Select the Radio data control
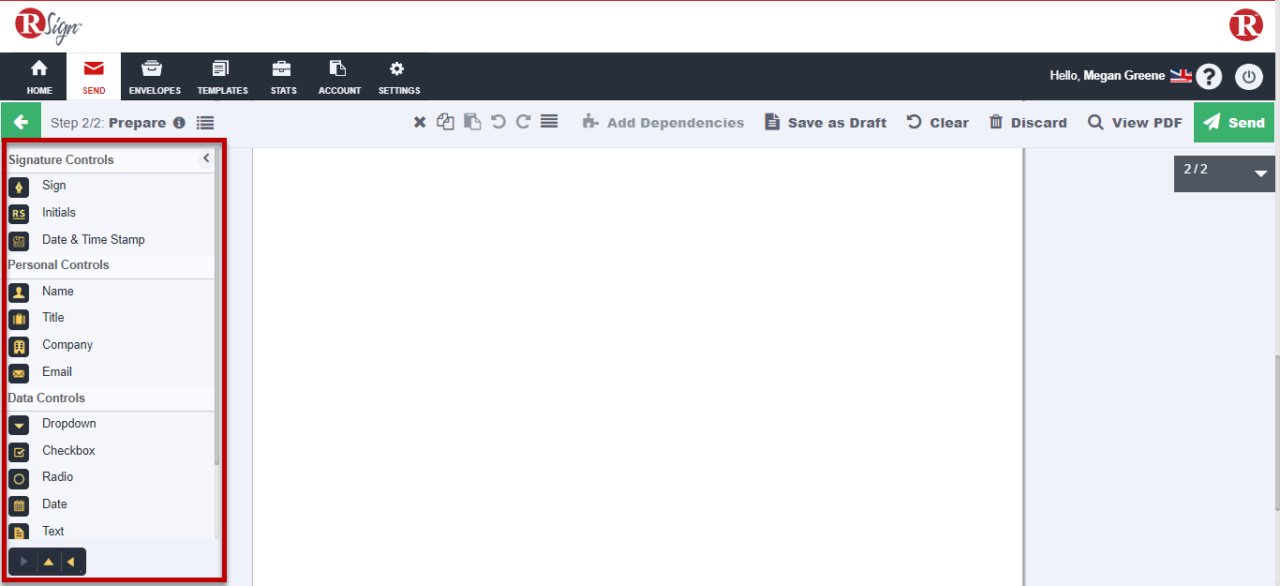 point(57,477)
